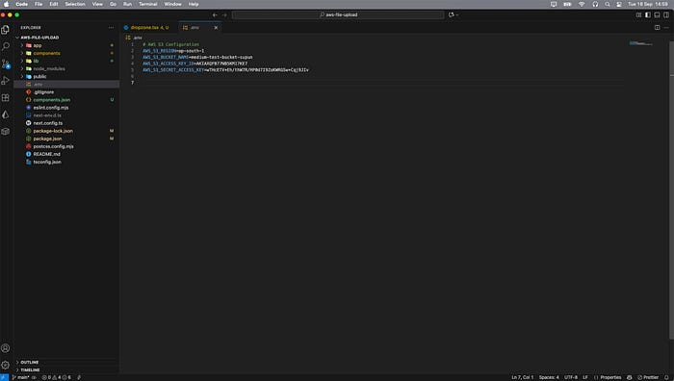Expand the lib folder
The image size is (674, 381).
[22, 61]
